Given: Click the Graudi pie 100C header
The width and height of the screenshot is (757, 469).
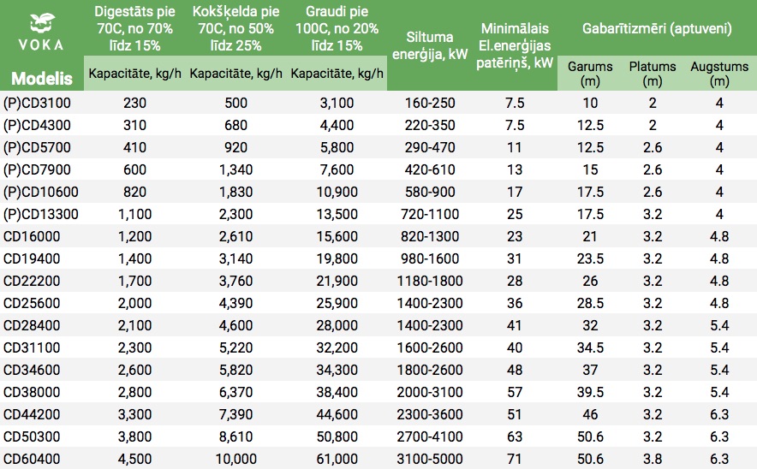Looking at the screenshot, I should [x=337, y=28].
